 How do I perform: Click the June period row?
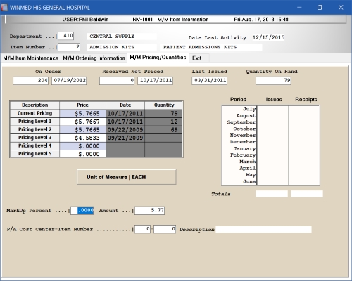[x=270, y=181]
